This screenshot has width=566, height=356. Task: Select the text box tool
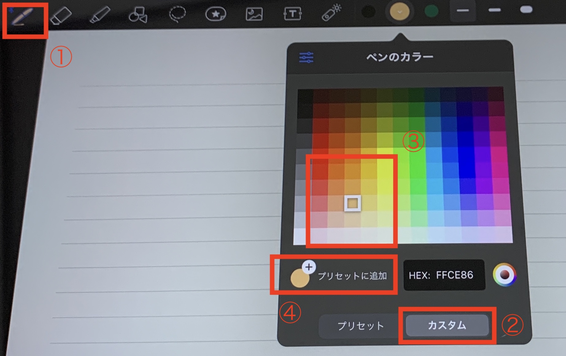[x=293, y=13]
